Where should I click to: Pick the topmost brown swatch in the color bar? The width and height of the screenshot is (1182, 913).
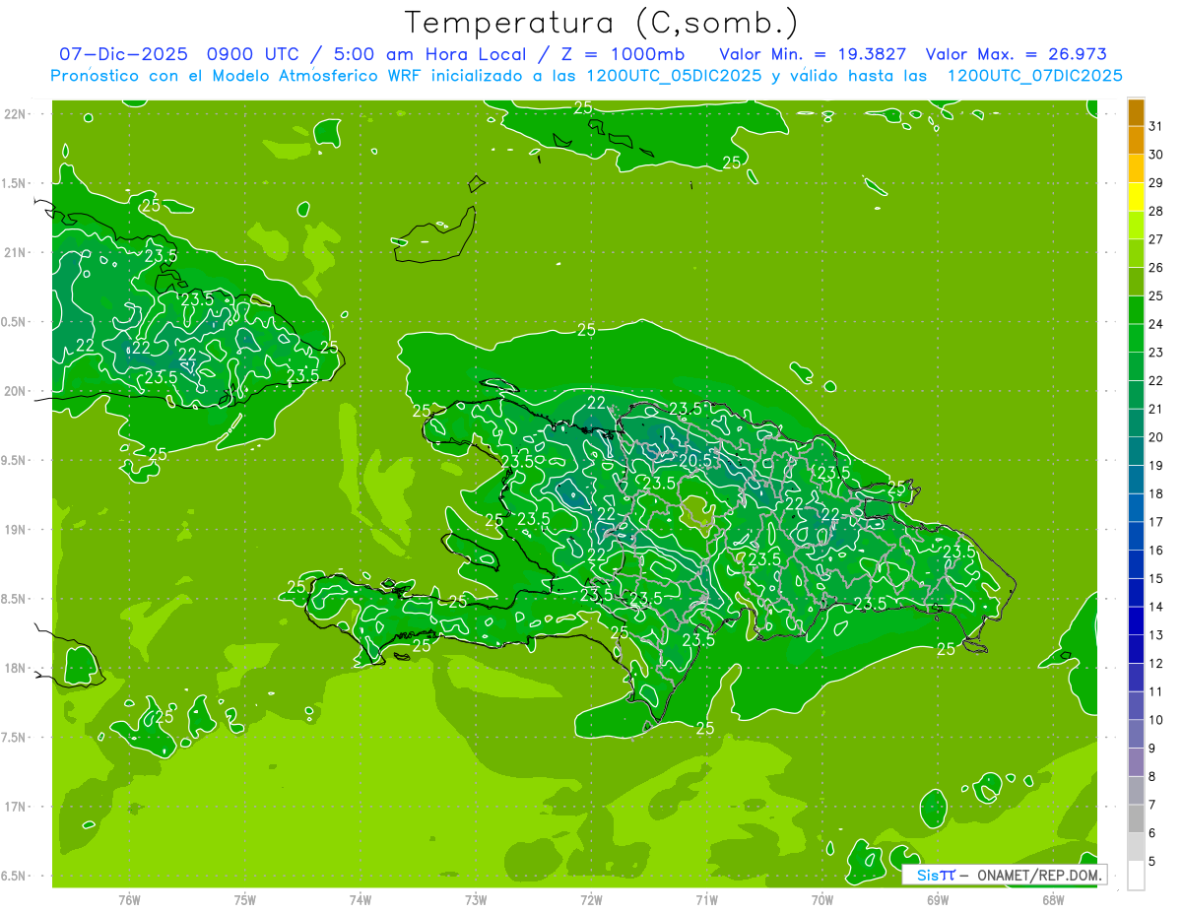(1136, 112)
